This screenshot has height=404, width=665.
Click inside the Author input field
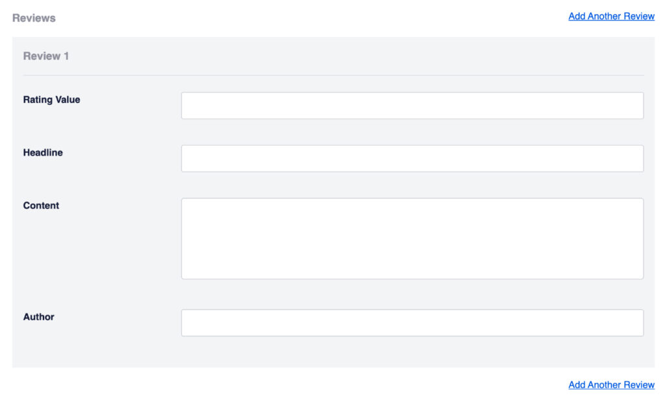tap(412, 322)
